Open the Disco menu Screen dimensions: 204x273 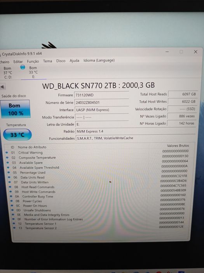61,61
